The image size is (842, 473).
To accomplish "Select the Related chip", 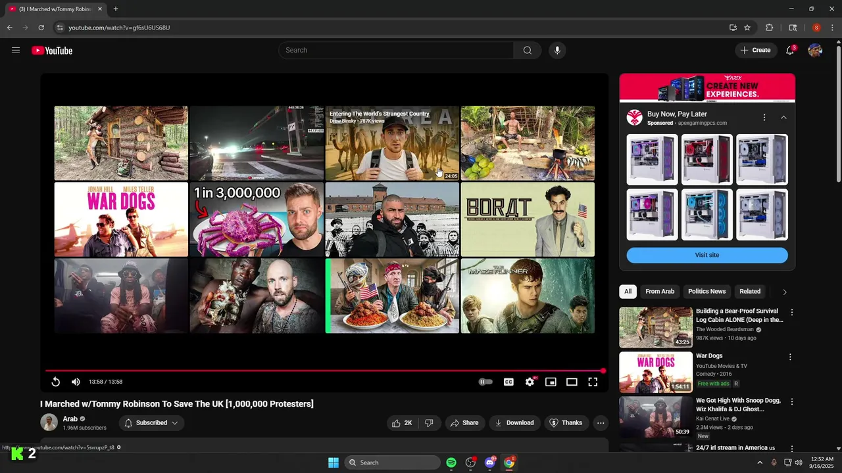I will [x=750, y=292].
